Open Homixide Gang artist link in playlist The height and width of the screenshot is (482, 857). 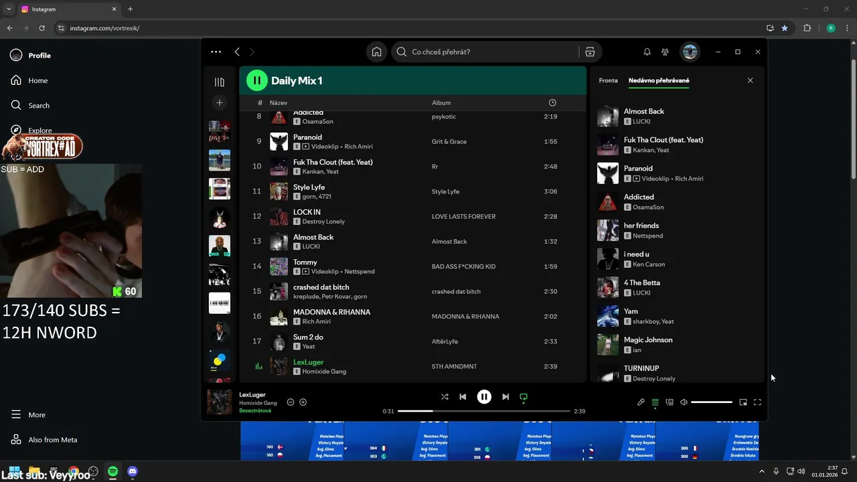click(324, 372)
